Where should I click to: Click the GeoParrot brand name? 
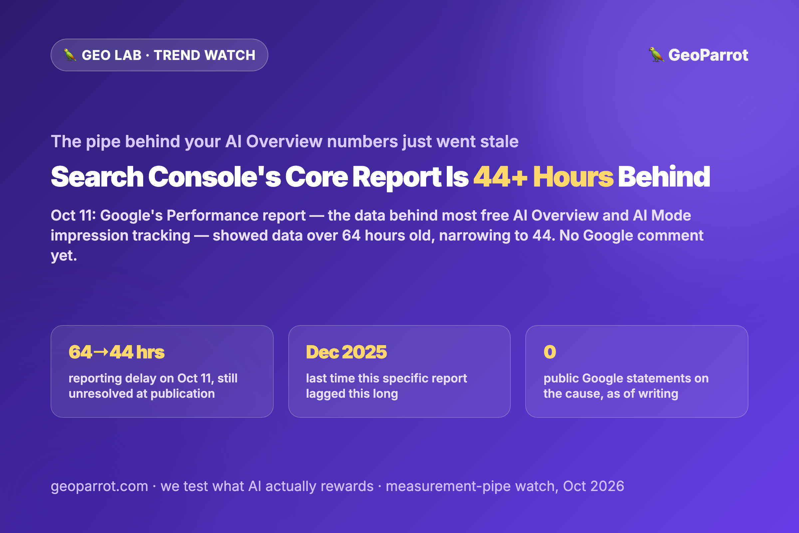708,55
